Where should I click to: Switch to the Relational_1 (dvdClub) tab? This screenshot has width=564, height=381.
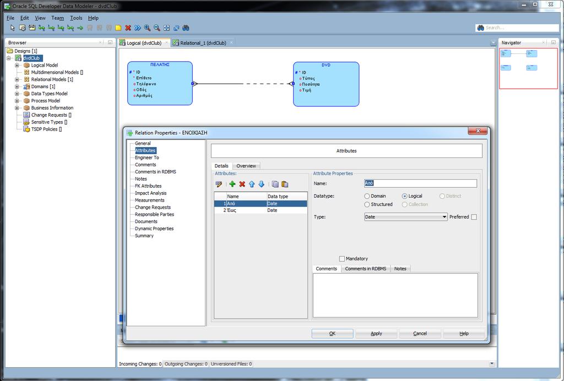coord(203,43)
